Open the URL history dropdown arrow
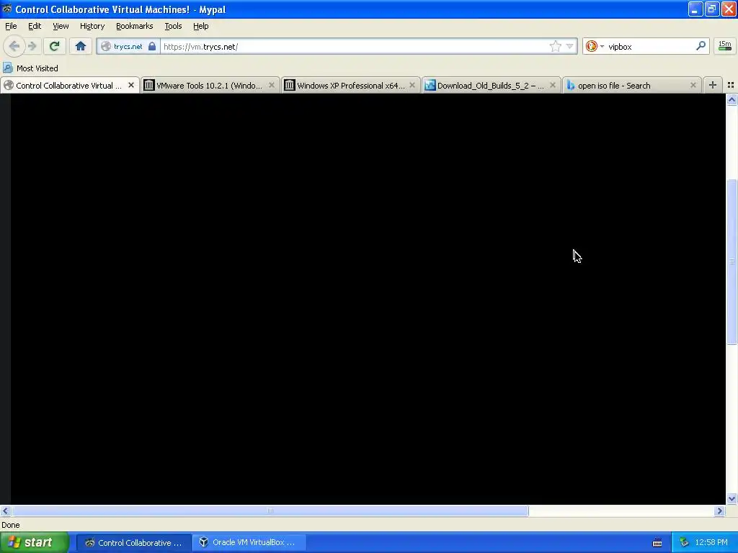This screenshot has height=553, width=738. click(569, 46)
